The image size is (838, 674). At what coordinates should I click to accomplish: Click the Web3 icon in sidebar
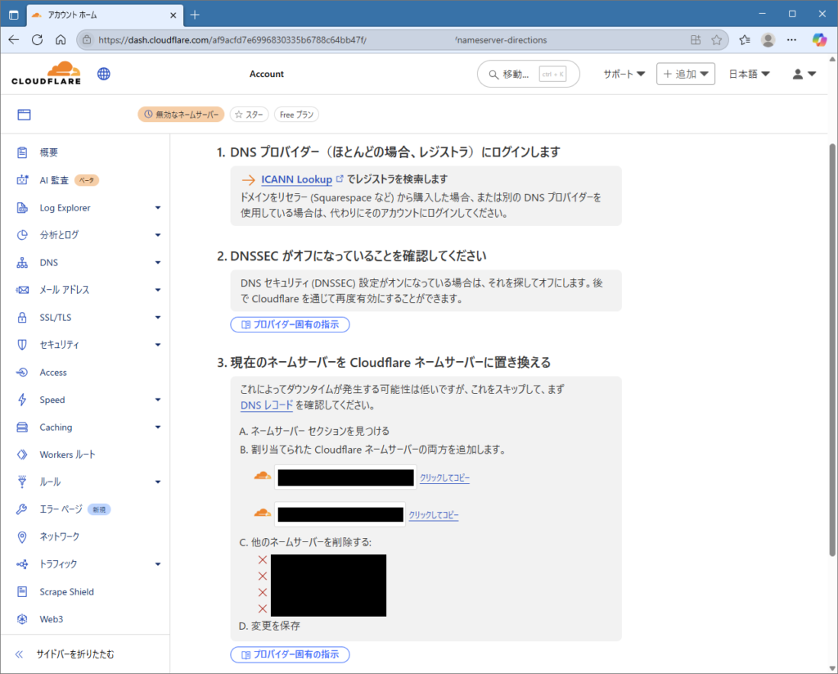[x=22, y=619]
